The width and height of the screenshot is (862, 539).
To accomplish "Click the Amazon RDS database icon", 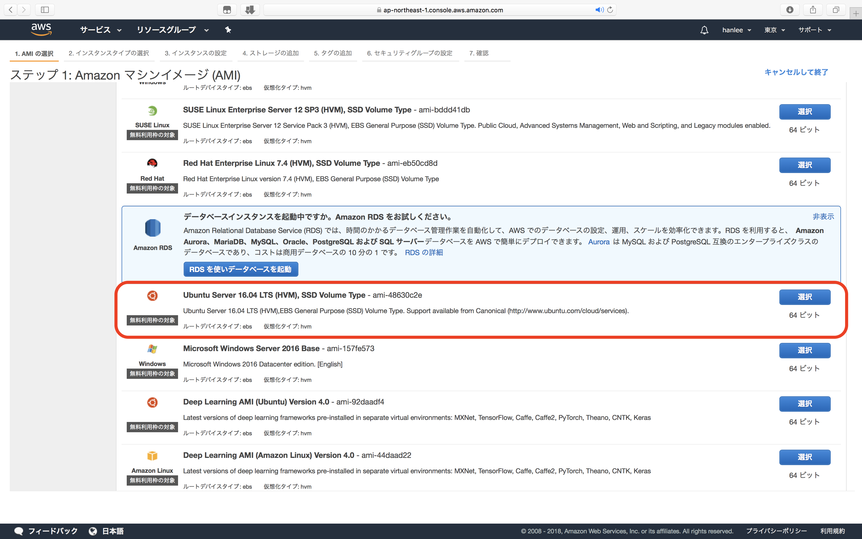I will (153, 228).
